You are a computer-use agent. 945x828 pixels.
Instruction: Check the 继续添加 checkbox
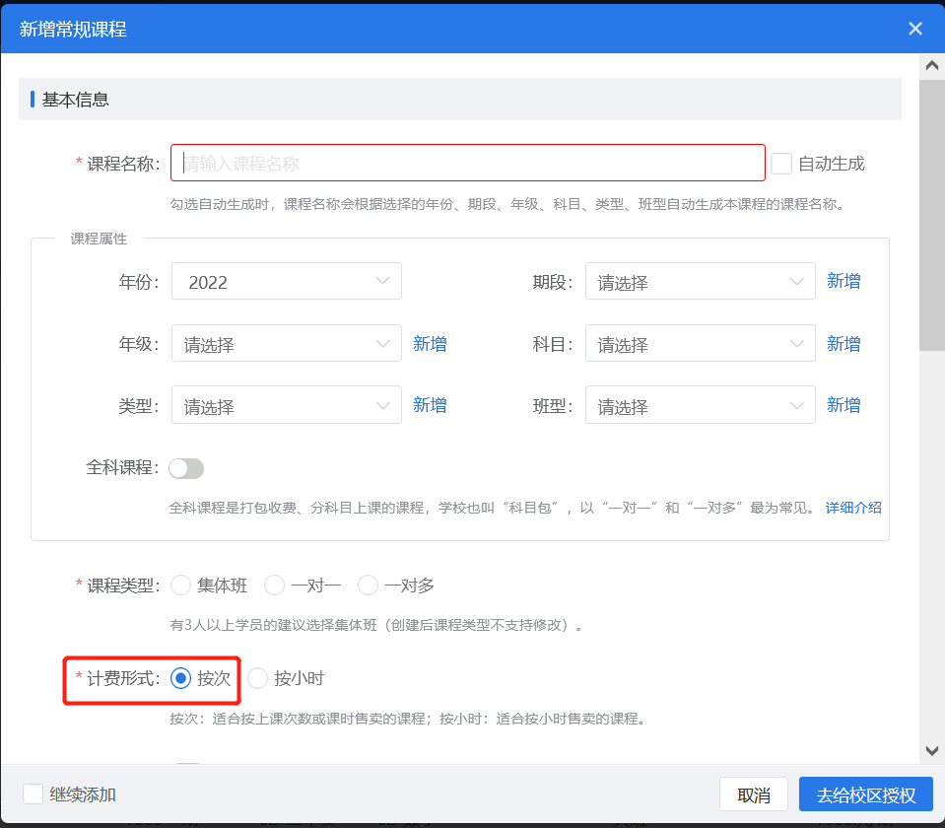33,794
